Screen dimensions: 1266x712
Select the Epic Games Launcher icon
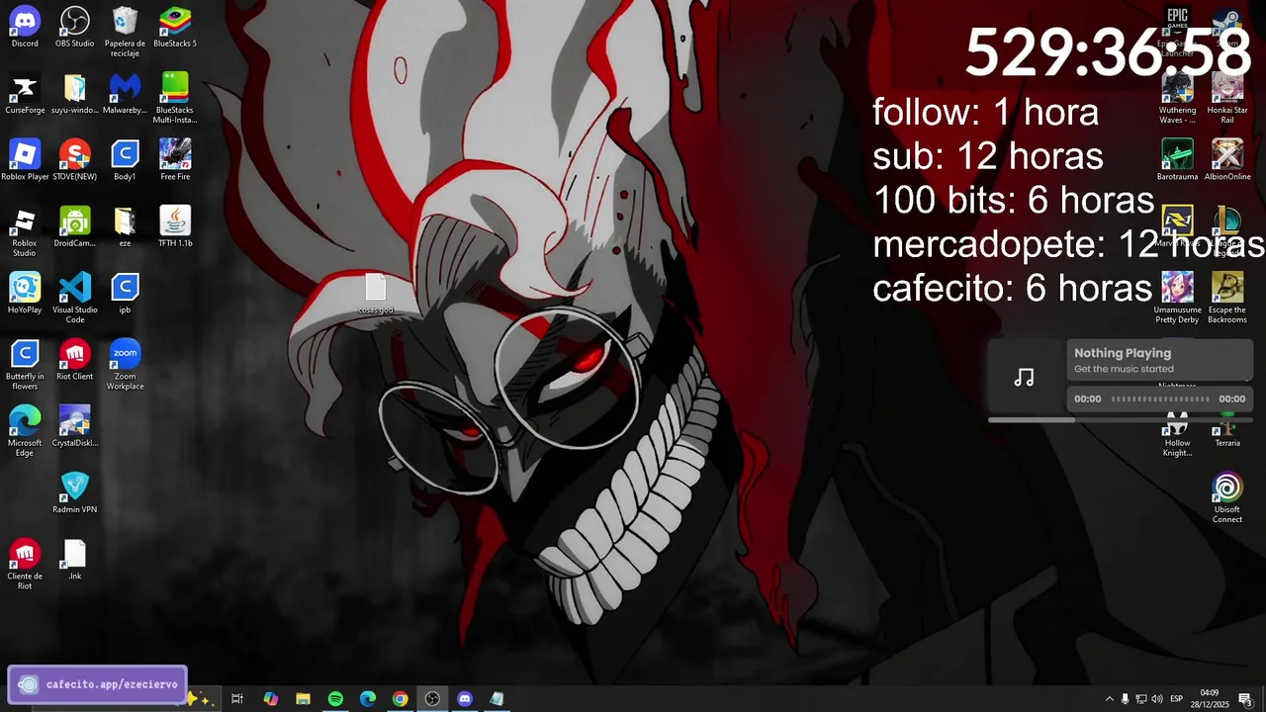(x=1177, y=32)
